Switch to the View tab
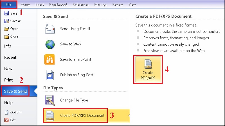 [132, 4]
